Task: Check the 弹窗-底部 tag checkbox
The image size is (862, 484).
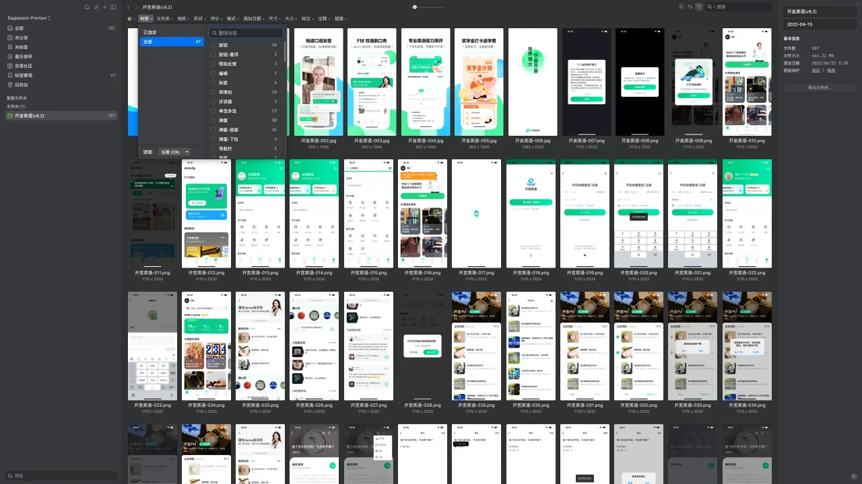Action: pyautogui.click(x=213, y=130)
